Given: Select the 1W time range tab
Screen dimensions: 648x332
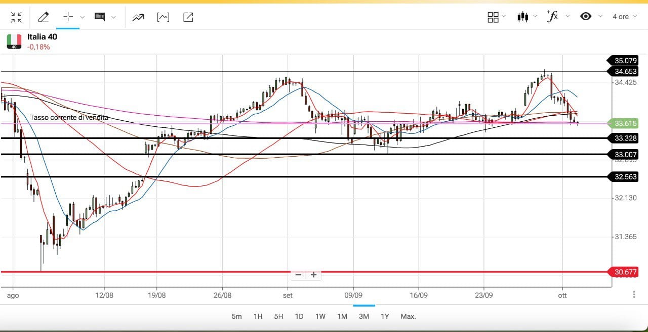Looking at the screenshot, I should [x=320, y=316].
